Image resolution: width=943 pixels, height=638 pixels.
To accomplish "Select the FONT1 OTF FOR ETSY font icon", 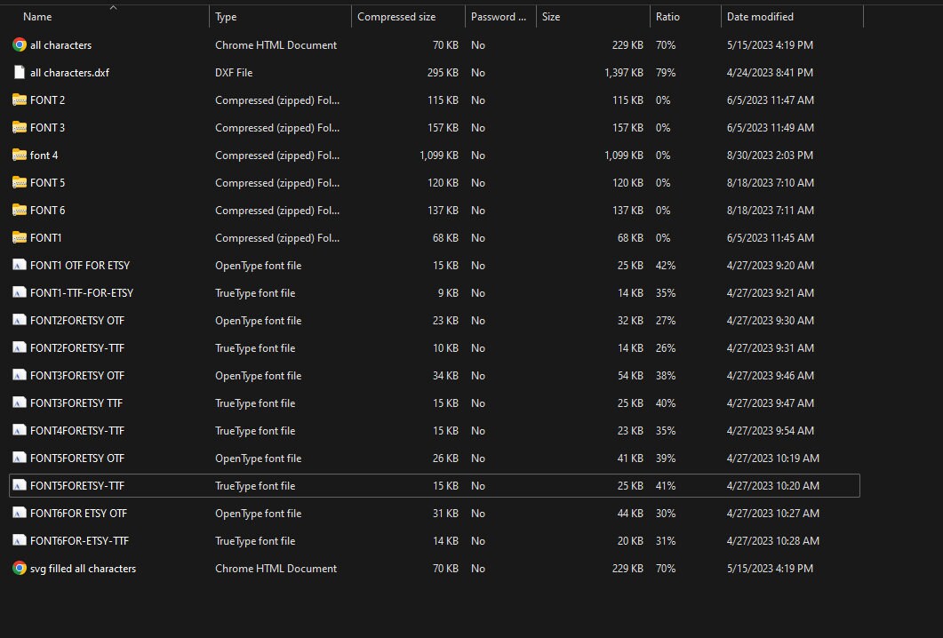I will click(x=20, y=265).
